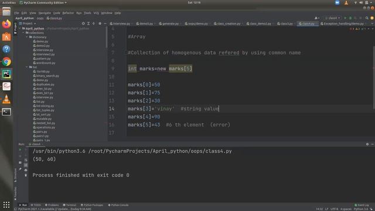375x211 pixels.
Task: Toggle the Structure side tool window
Action: coord(15,175)
